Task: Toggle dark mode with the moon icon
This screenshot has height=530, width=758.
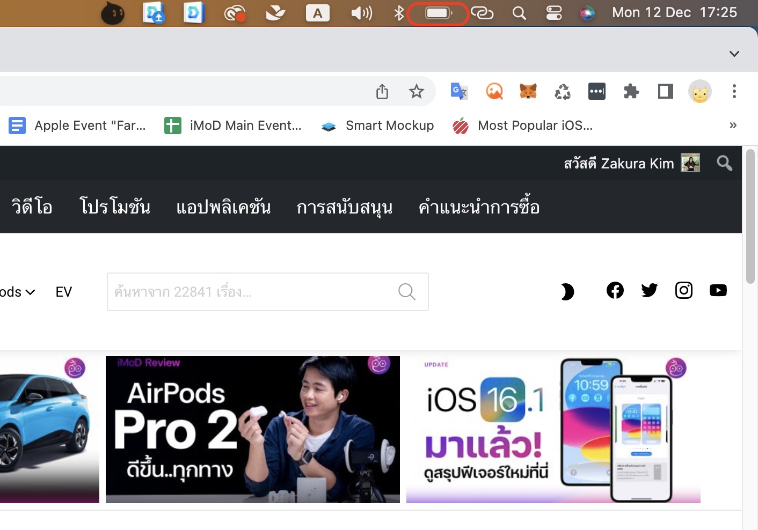Action: pyautogui.click(x=567, y=292)
